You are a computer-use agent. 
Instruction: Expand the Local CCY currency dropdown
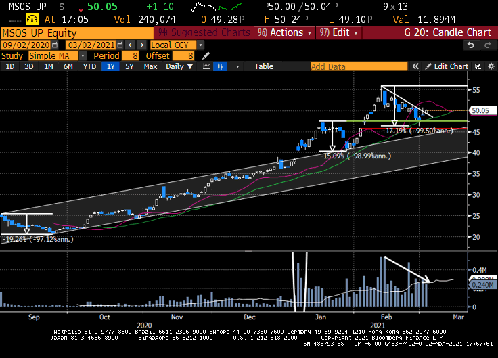tap(200, 45)
